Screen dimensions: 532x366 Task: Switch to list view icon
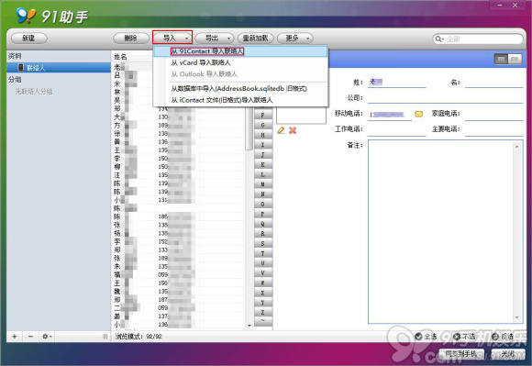click(x=515, y=60)
